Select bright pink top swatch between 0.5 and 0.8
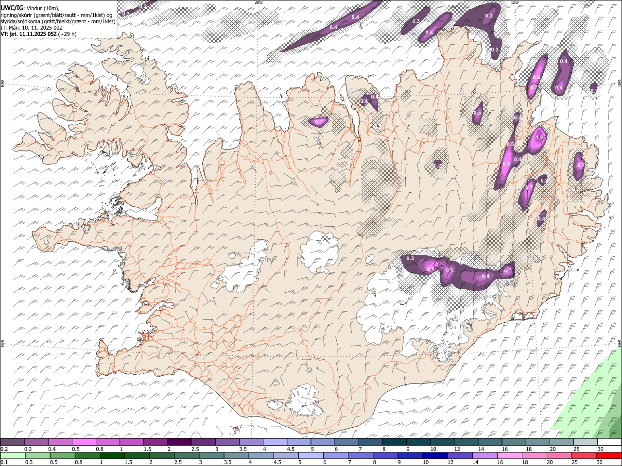 (x=84, y=442)
